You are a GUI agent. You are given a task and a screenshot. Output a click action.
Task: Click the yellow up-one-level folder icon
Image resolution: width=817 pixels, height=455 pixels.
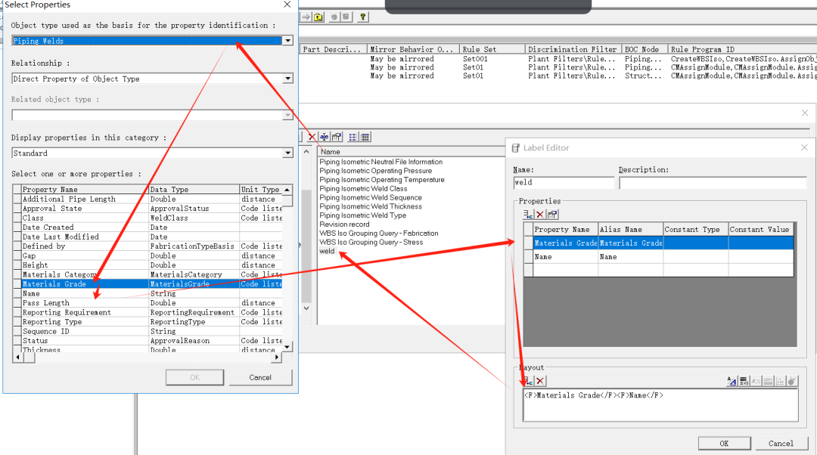point(318,17)
